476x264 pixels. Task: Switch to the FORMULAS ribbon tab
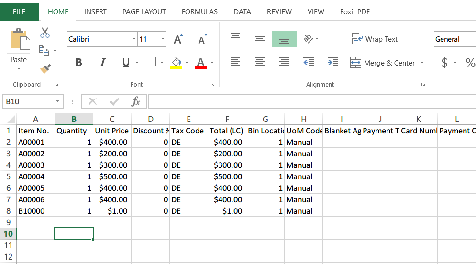click(199, 12)
